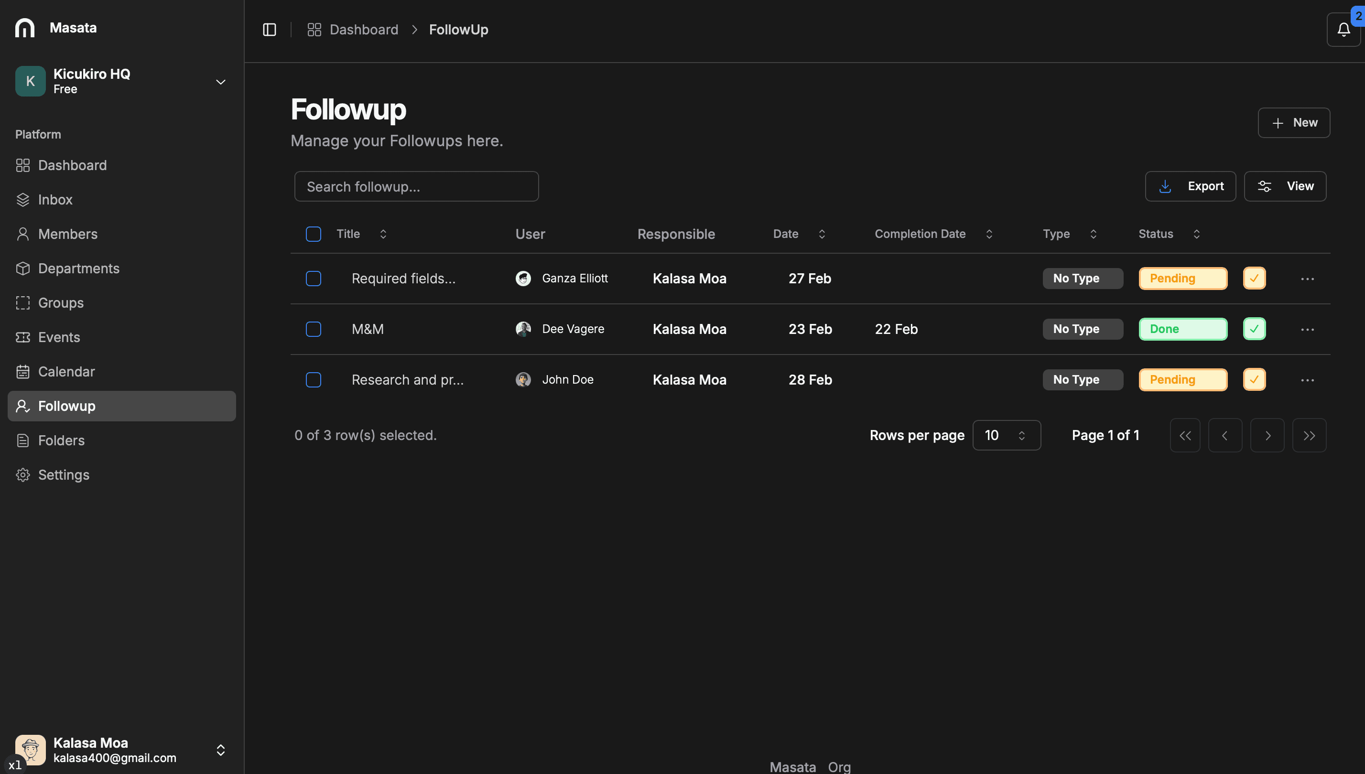The height and width of the screenshot is (774, 1365).
Task: Select the M&M row checkbox
Action: click(313, 329)
